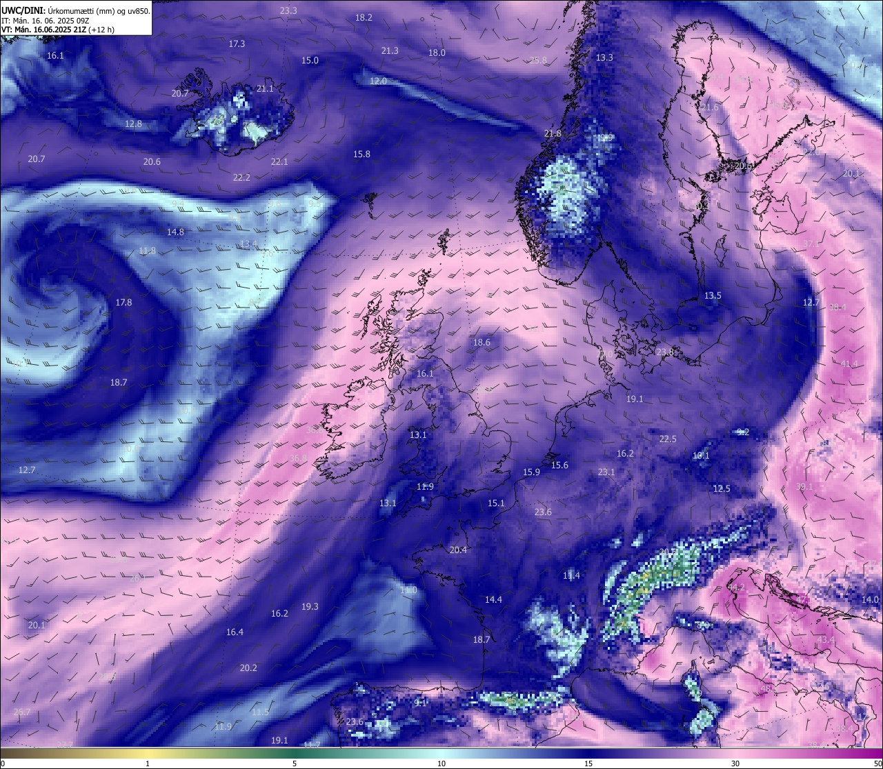Select the 22.2 value south of Iceland

pos(241,177)
